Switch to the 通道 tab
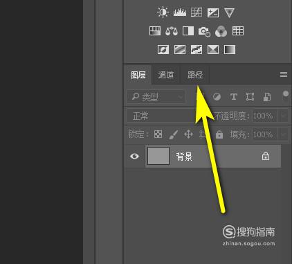This screenshot has width=292, height=264. (x=166, y=75)
